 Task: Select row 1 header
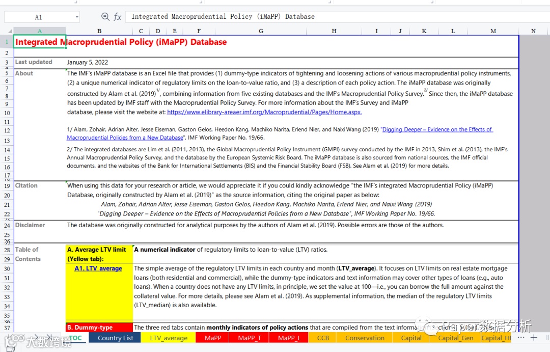tap(7, 42)
